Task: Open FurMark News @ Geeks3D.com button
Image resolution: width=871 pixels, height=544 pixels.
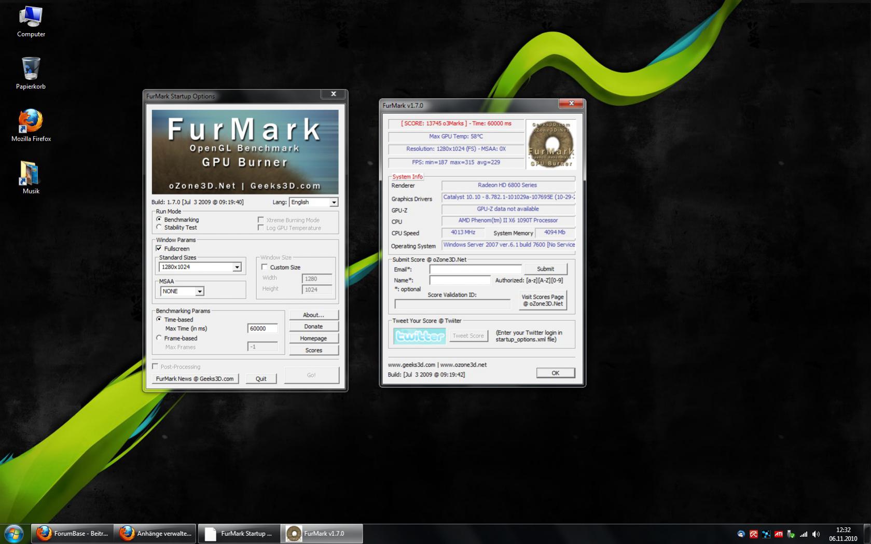Action: [195, 379]
